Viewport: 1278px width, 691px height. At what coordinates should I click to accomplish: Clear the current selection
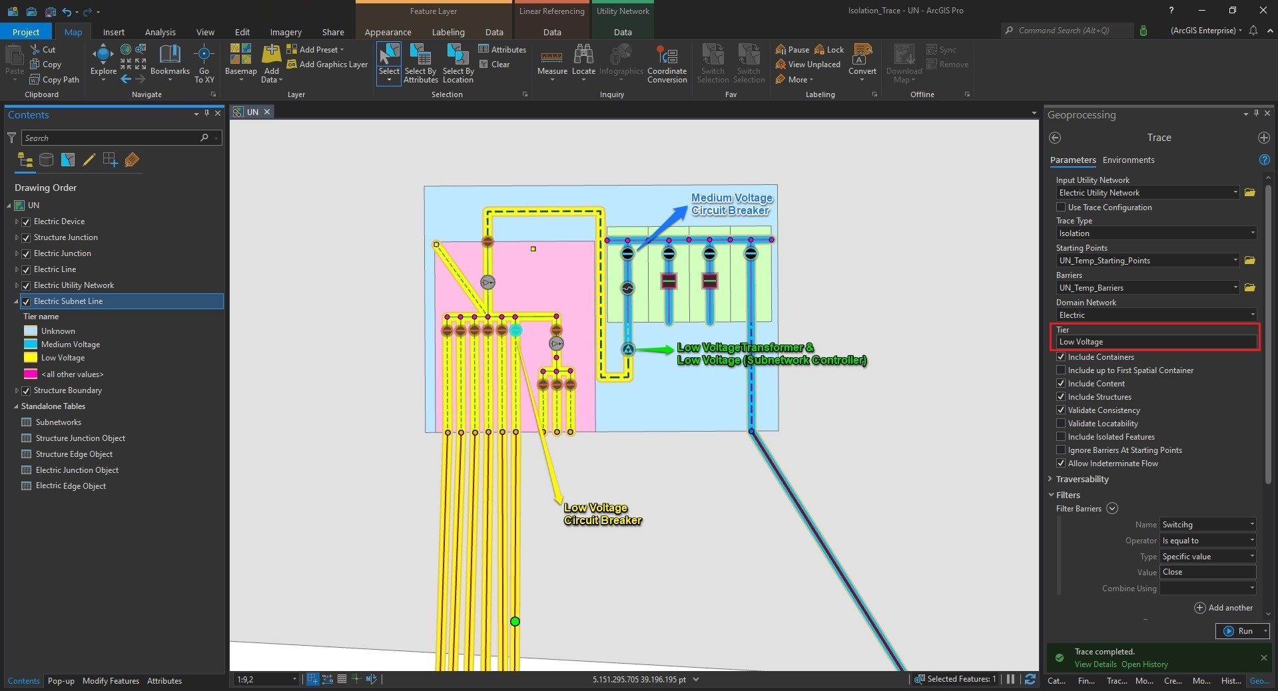pyautogui.click(x=494, y=65)
